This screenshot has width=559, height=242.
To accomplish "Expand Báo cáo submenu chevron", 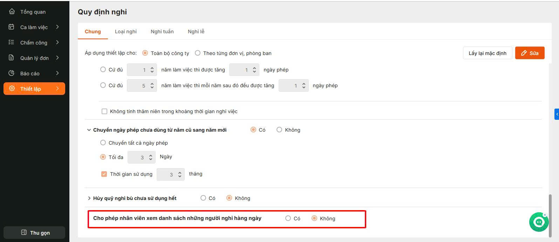I will [x=57, y=73].
